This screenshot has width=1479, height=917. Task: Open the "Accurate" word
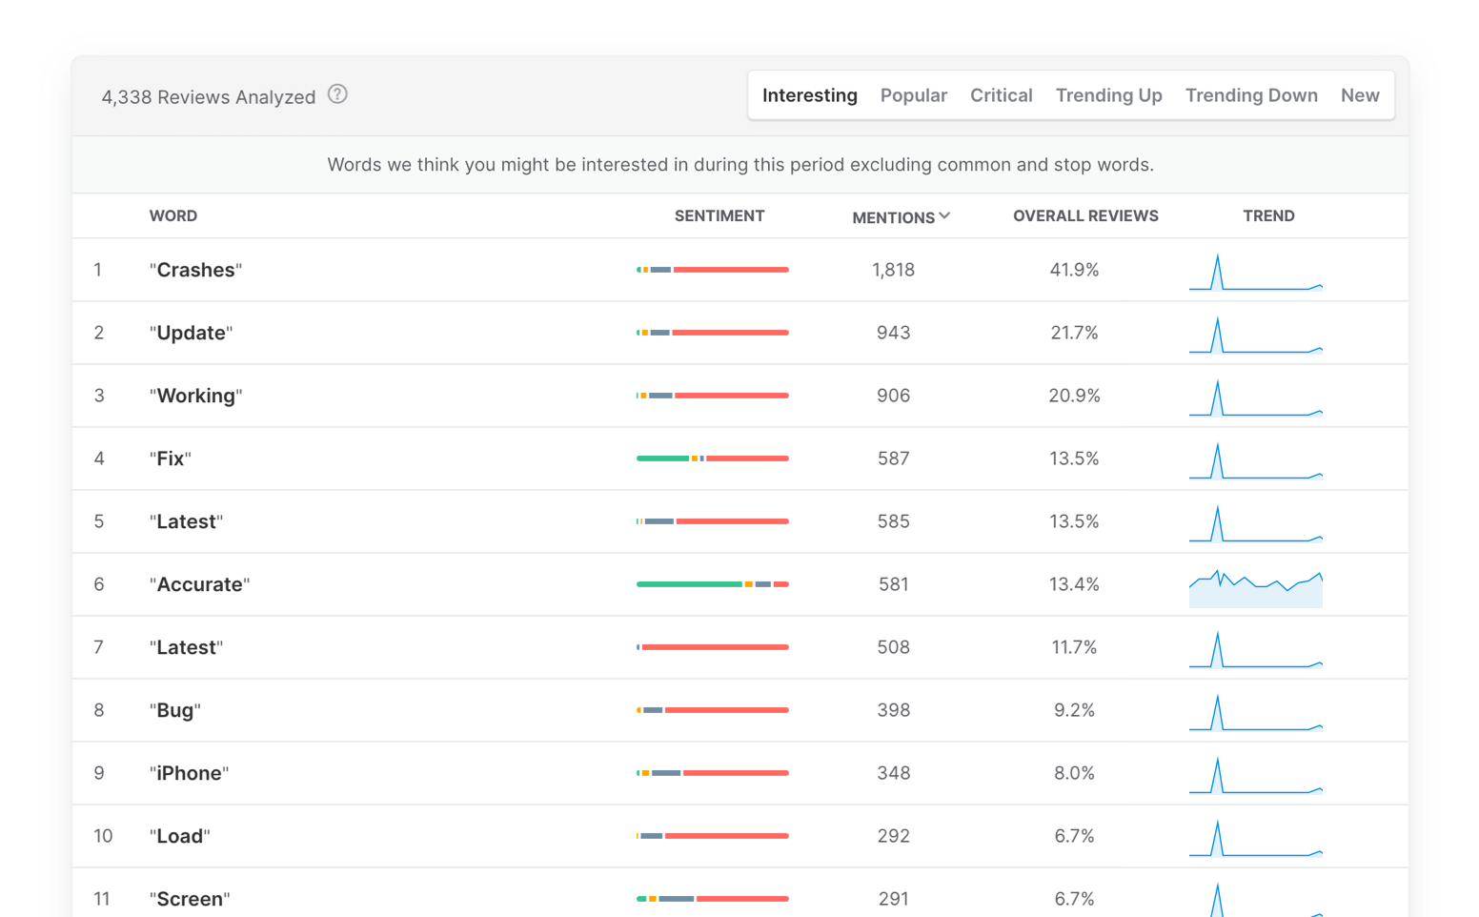[199, 584]
